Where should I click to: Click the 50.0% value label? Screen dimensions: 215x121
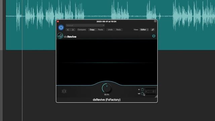tap(107, 95)
